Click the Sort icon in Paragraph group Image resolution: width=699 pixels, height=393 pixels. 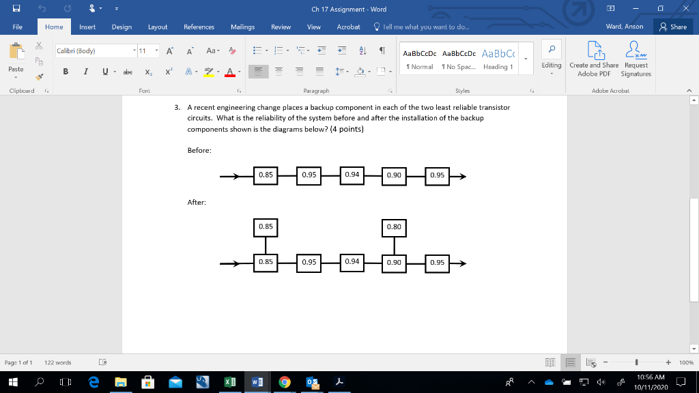coord(362,50)
